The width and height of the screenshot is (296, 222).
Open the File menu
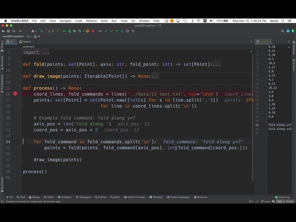[34, 21]
